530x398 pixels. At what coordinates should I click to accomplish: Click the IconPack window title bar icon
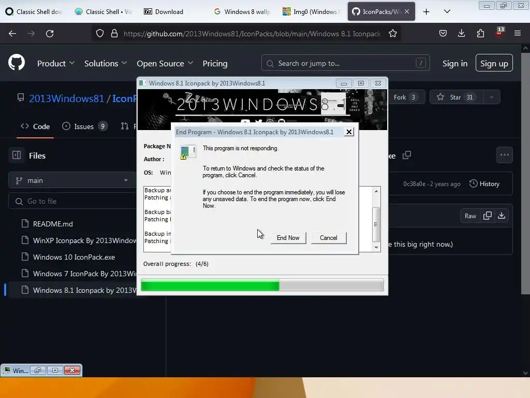tap(143, 83)
